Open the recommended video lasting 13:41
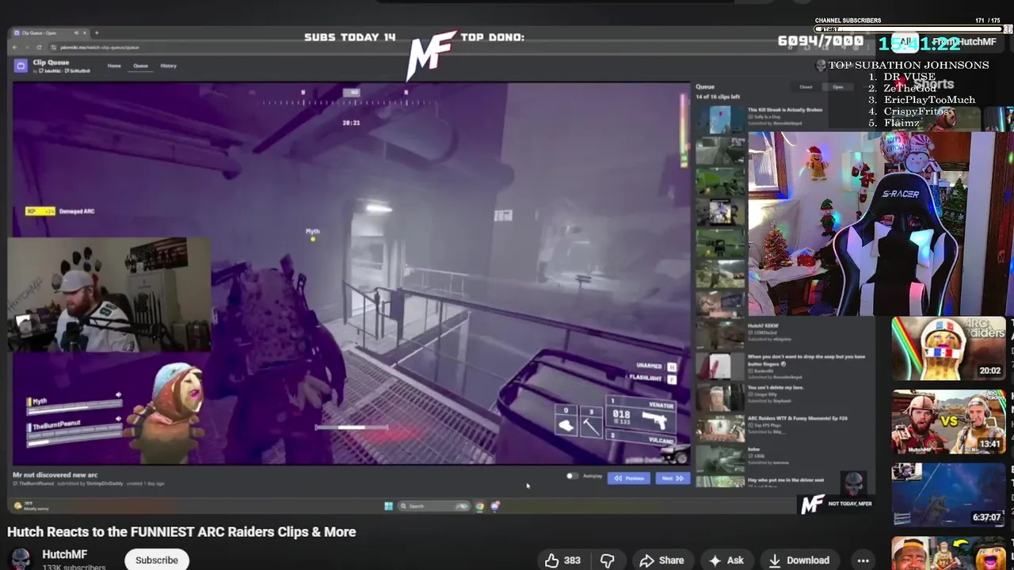This screenshot has height=570, width=1014. click(949, 421)
